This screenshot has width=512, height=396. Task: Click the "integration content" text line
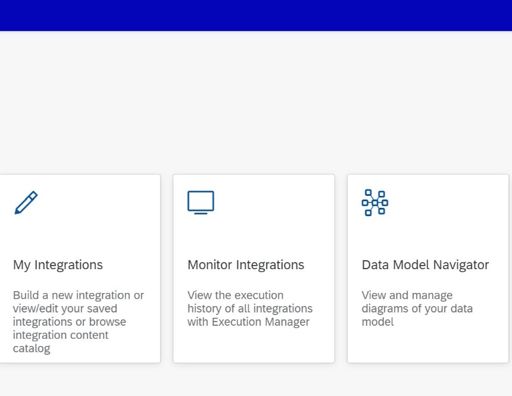[x=60, y=335]
